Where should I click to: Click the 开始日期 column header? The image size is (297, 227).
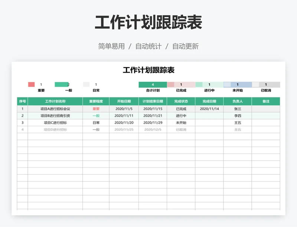(124, 101)
